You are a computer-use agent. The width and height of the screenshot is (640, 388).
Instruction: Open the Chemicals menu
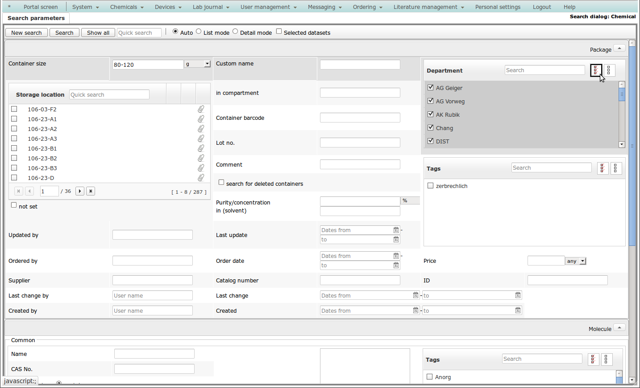[127, 7]
